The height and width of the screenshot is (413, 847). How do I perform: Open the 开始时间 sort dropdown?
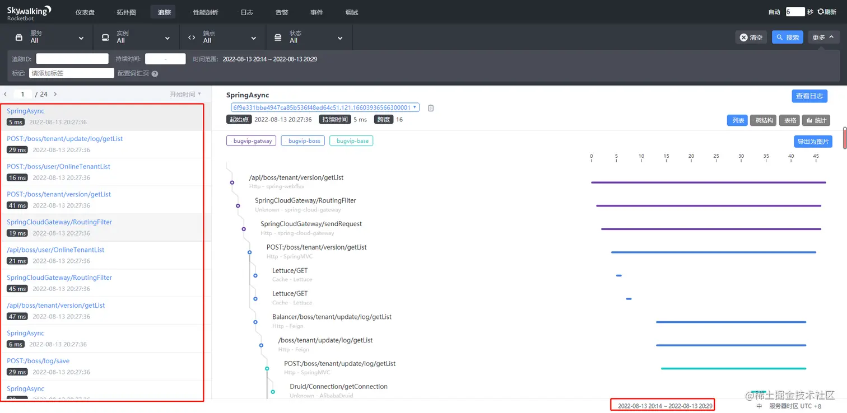(x=185, y=95)
